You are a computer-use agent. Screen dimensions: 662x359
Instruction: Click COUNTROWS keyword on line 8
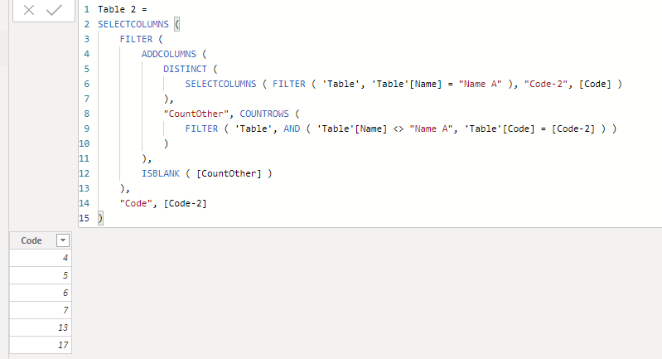coord(264,114)
